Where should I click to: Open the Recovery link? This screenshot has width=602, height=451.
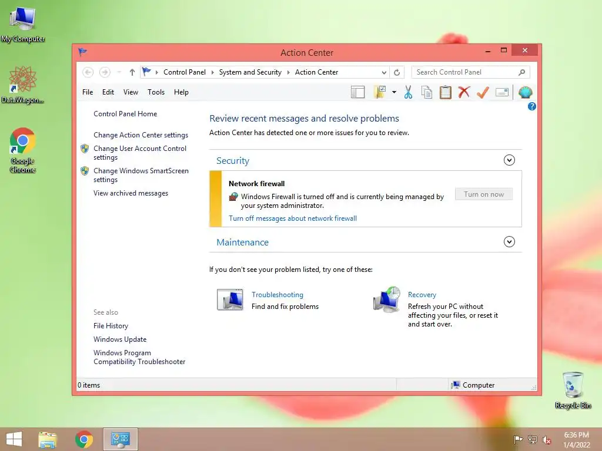click(x=422, y=295)
